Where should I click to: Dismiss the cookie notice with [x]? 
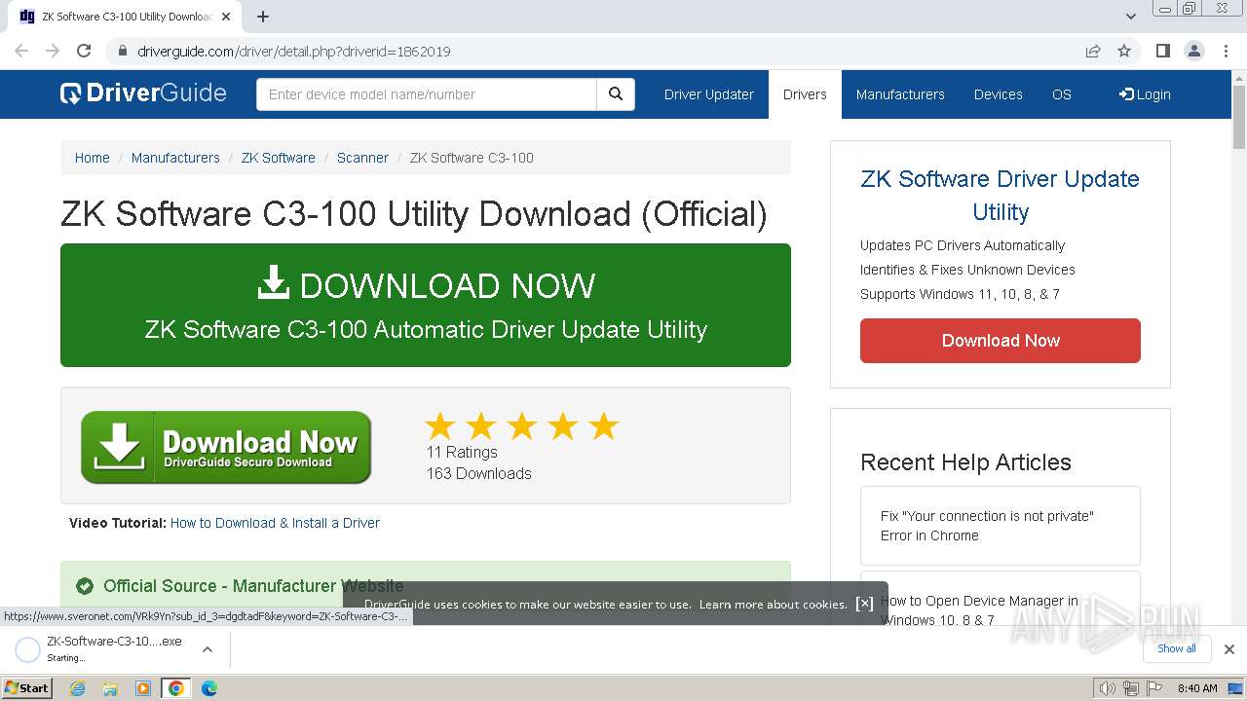point(864,604)
